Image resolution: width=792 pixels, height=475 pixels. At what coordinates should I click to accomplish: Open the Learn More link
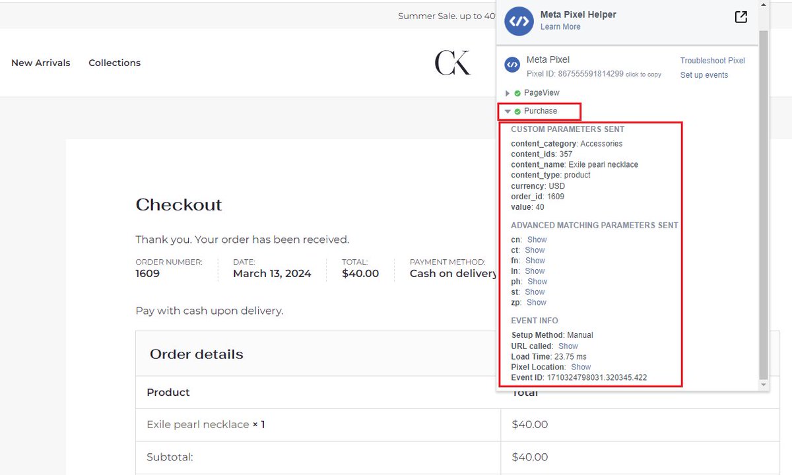point(560,27)
